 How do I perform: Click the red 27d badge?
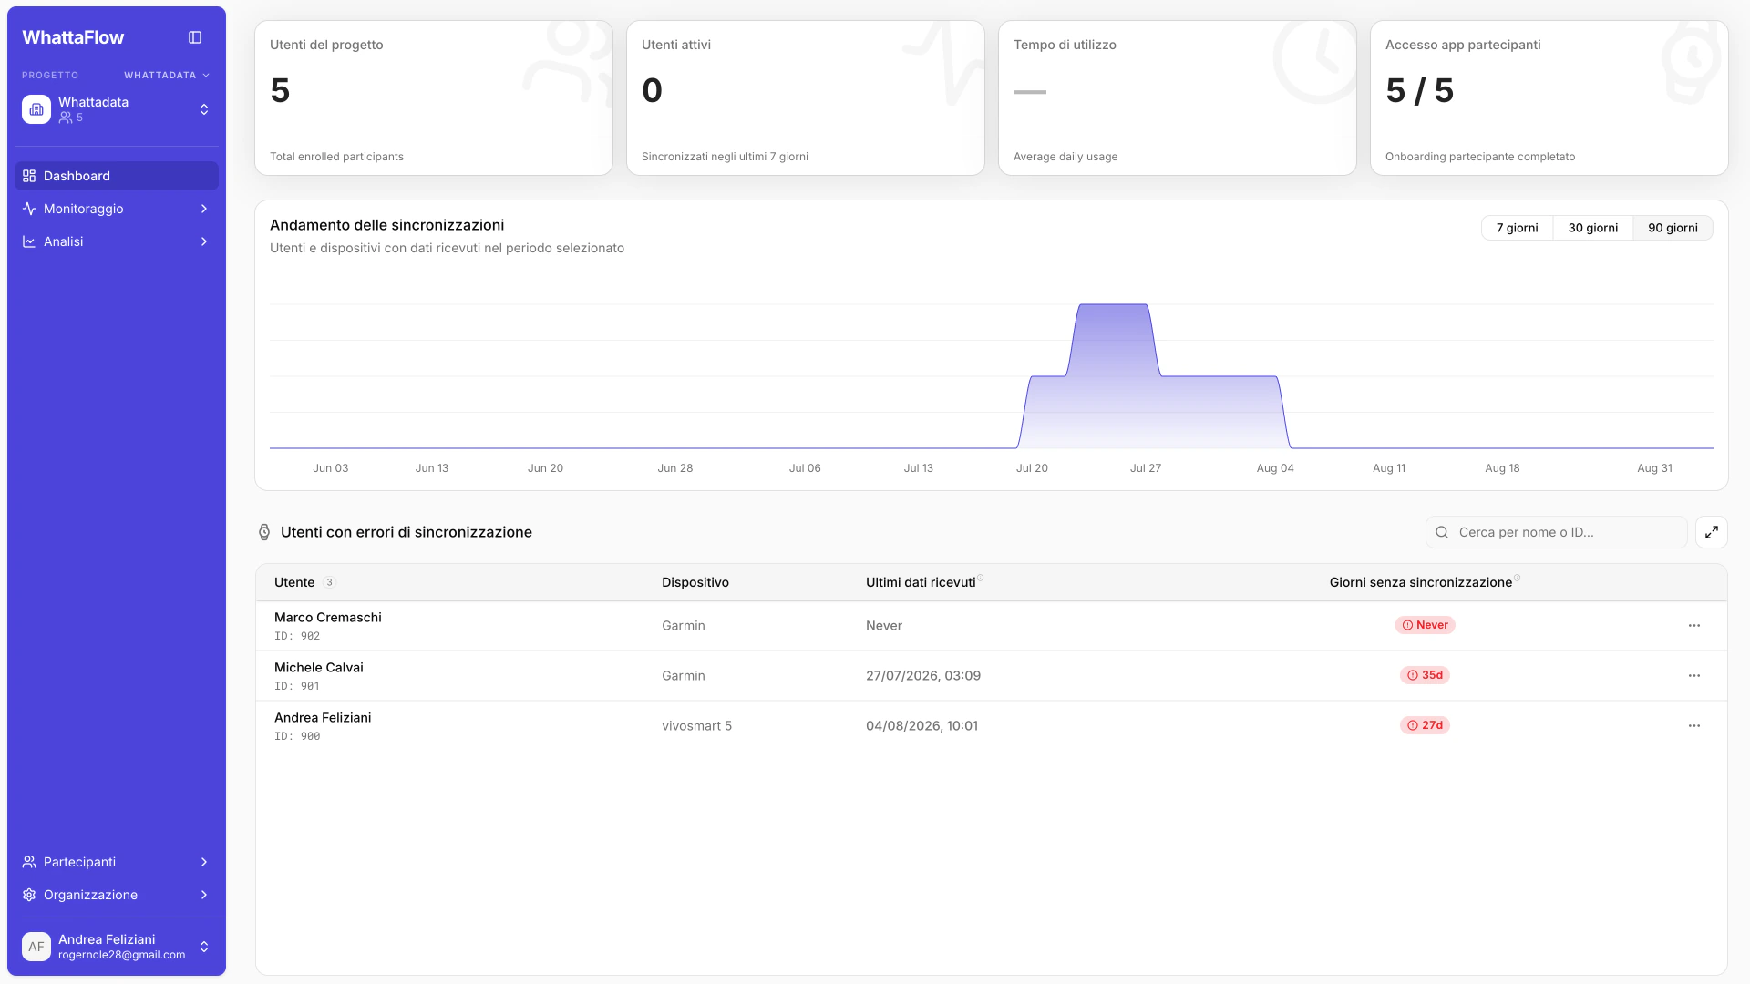tap(1425, 725)
